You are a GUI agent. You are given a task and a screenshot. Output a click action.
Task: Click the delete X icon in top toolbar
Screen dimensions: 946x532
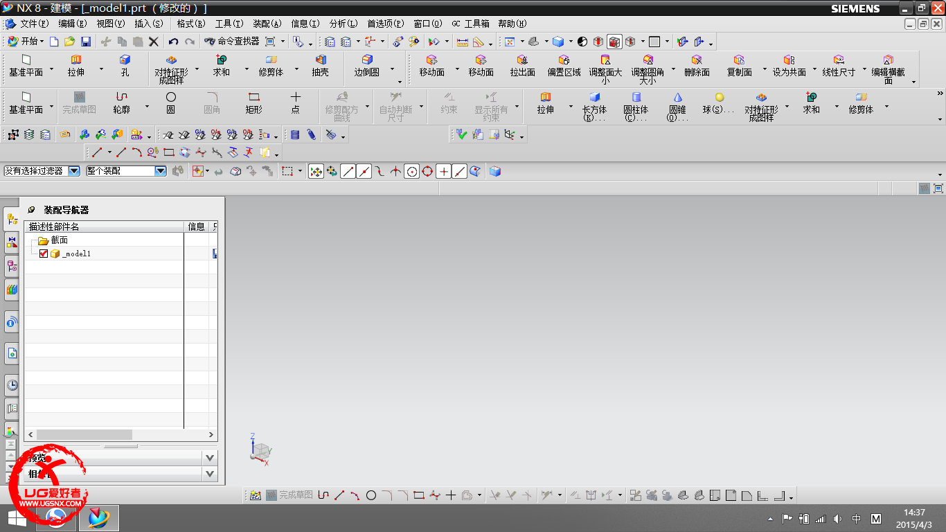[154, 42]
